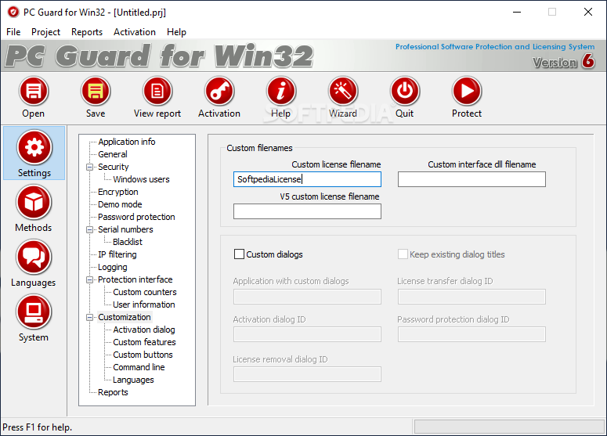Select Languages item in the tree
Viewport: 607px width, 436px height.
coord(134,380)
